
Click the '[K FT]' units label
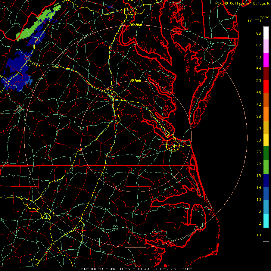click(x=254, y=21)
